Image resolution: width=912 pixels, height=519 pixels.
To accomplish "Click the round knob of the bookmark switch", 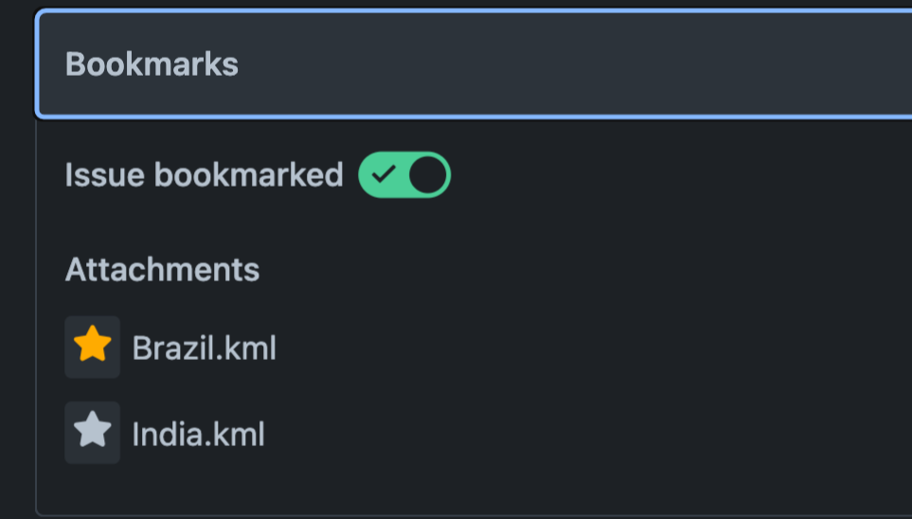I will 428,175.
